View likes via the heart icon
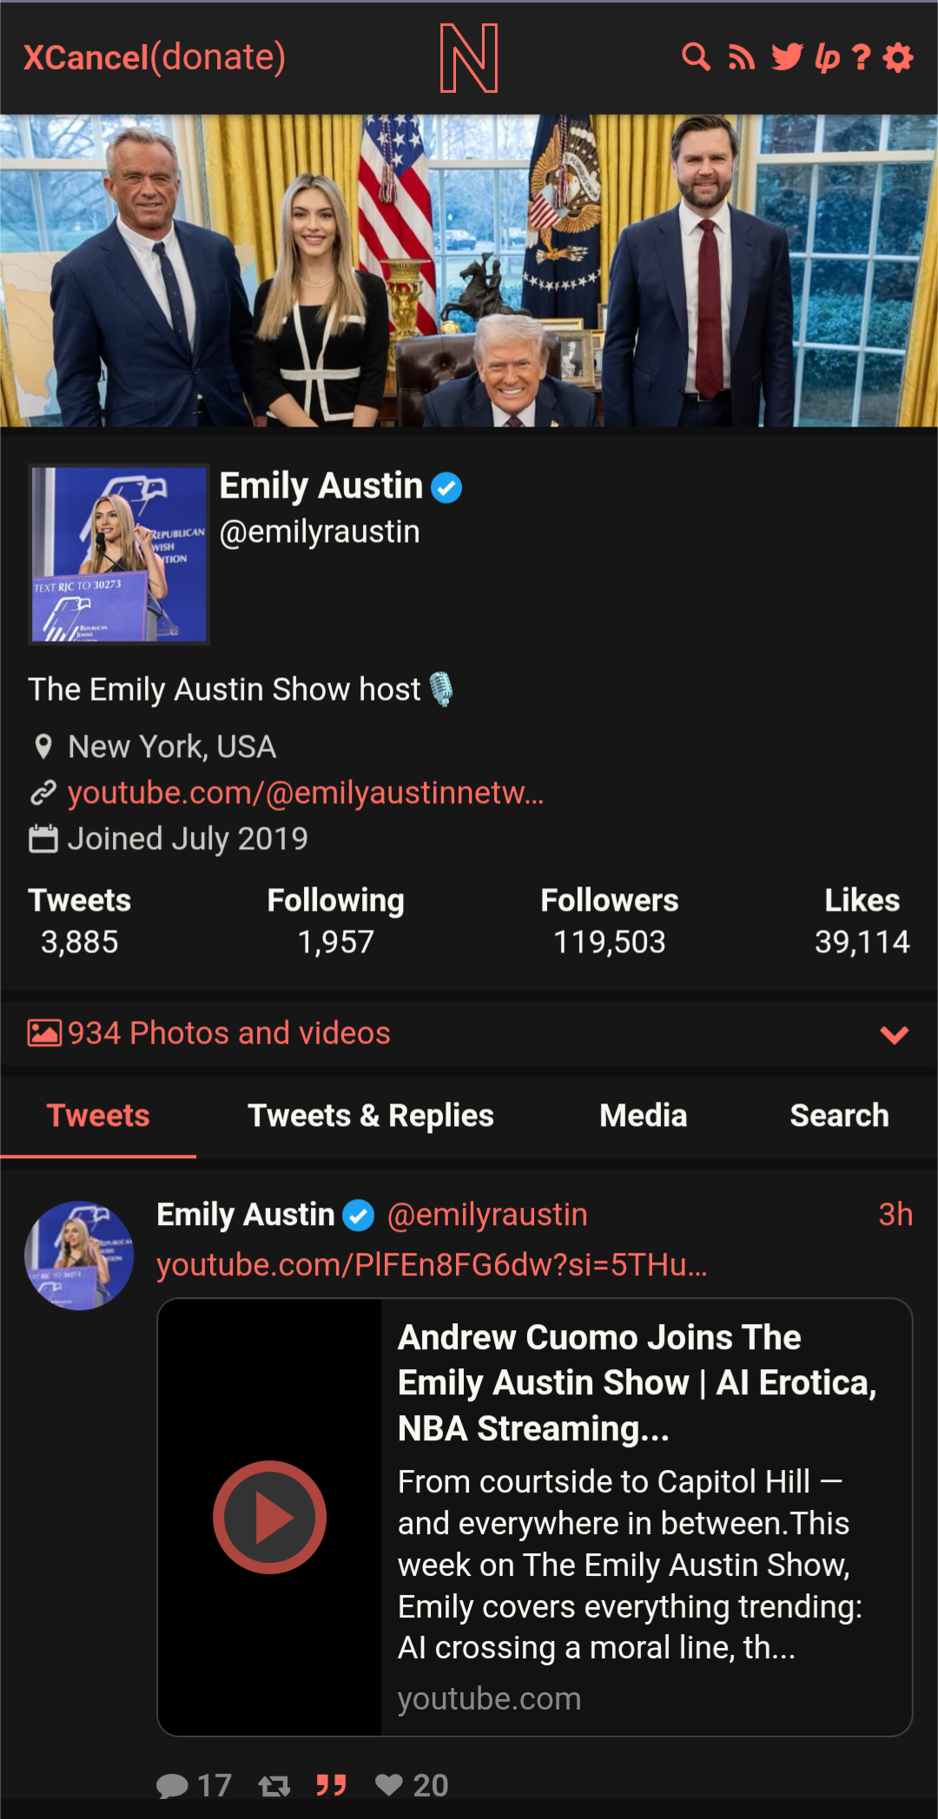Image resolution: width=938 pixels, height=1819 pixels. click(x=388, y=1785)
